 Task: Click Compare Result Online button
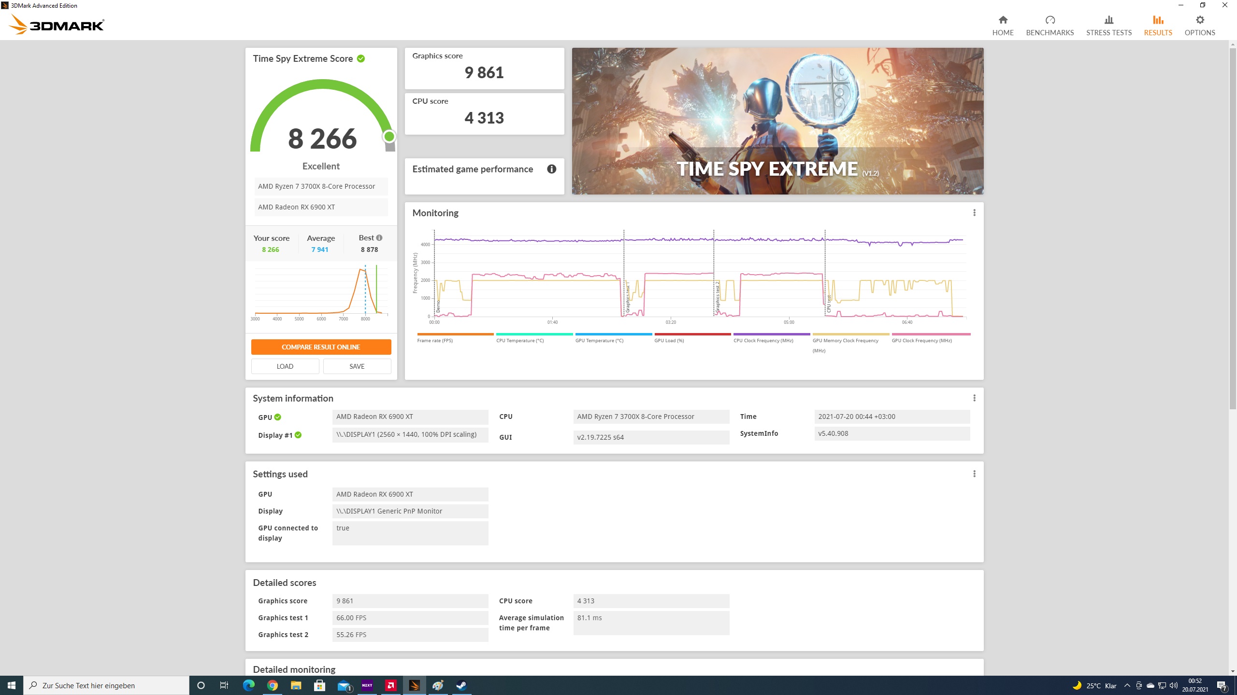(321, 347)
